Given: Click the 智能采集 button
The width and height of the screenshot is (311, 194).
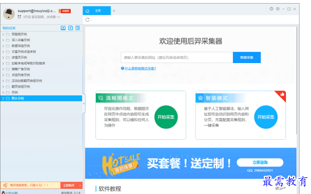Looking at the screenshot, I should tap(247, 58).
